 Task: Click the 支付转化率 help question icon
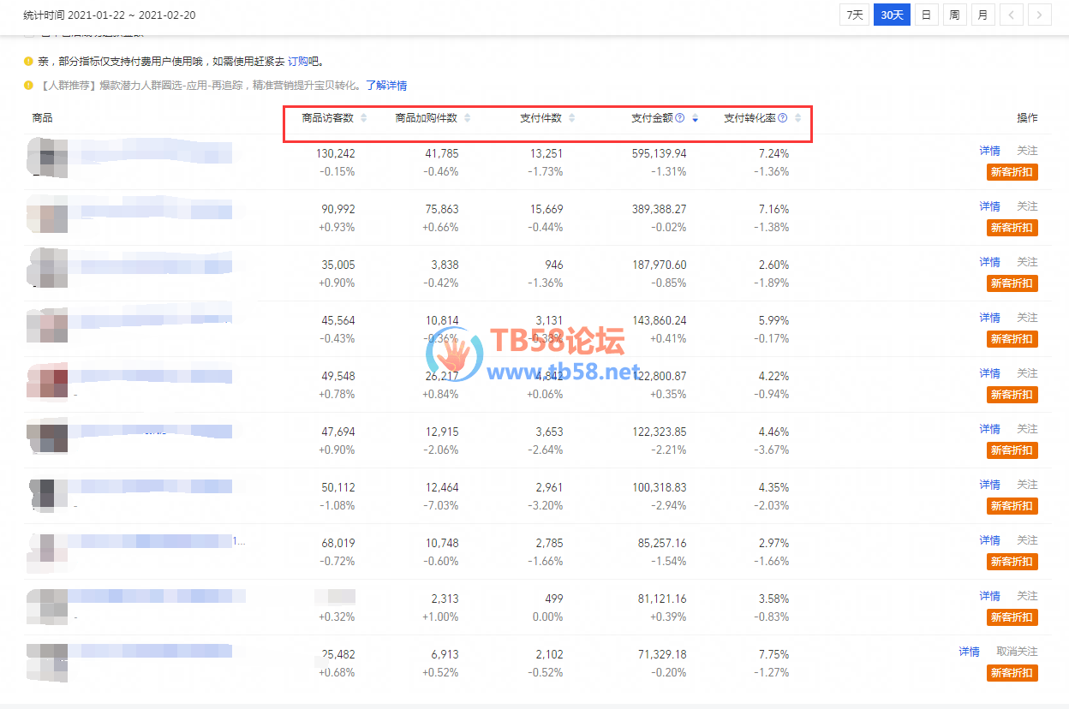point(783,118)
